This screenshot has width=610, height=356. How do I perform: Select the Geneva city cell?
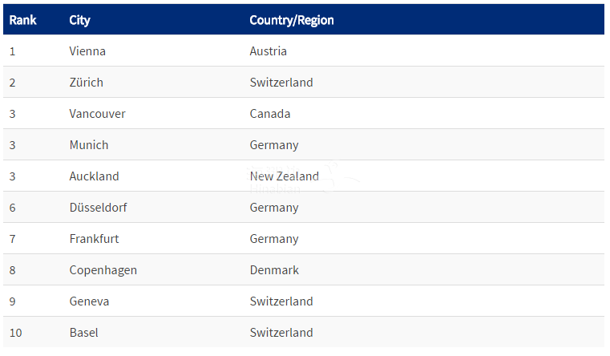tap(89, 301)
